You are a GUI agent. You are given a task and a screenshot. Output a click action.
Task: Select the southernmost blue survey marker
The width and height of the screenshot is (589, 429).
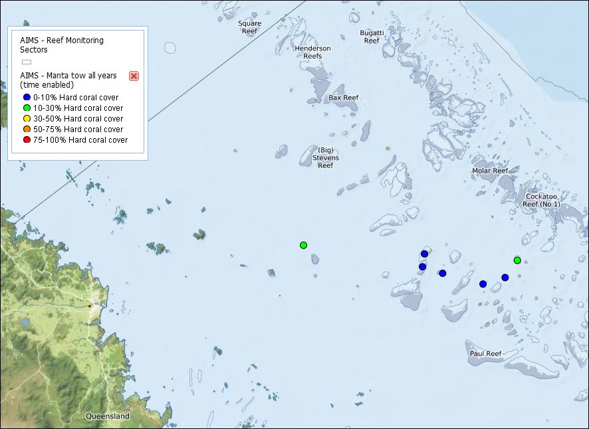[x=483, y=284]
